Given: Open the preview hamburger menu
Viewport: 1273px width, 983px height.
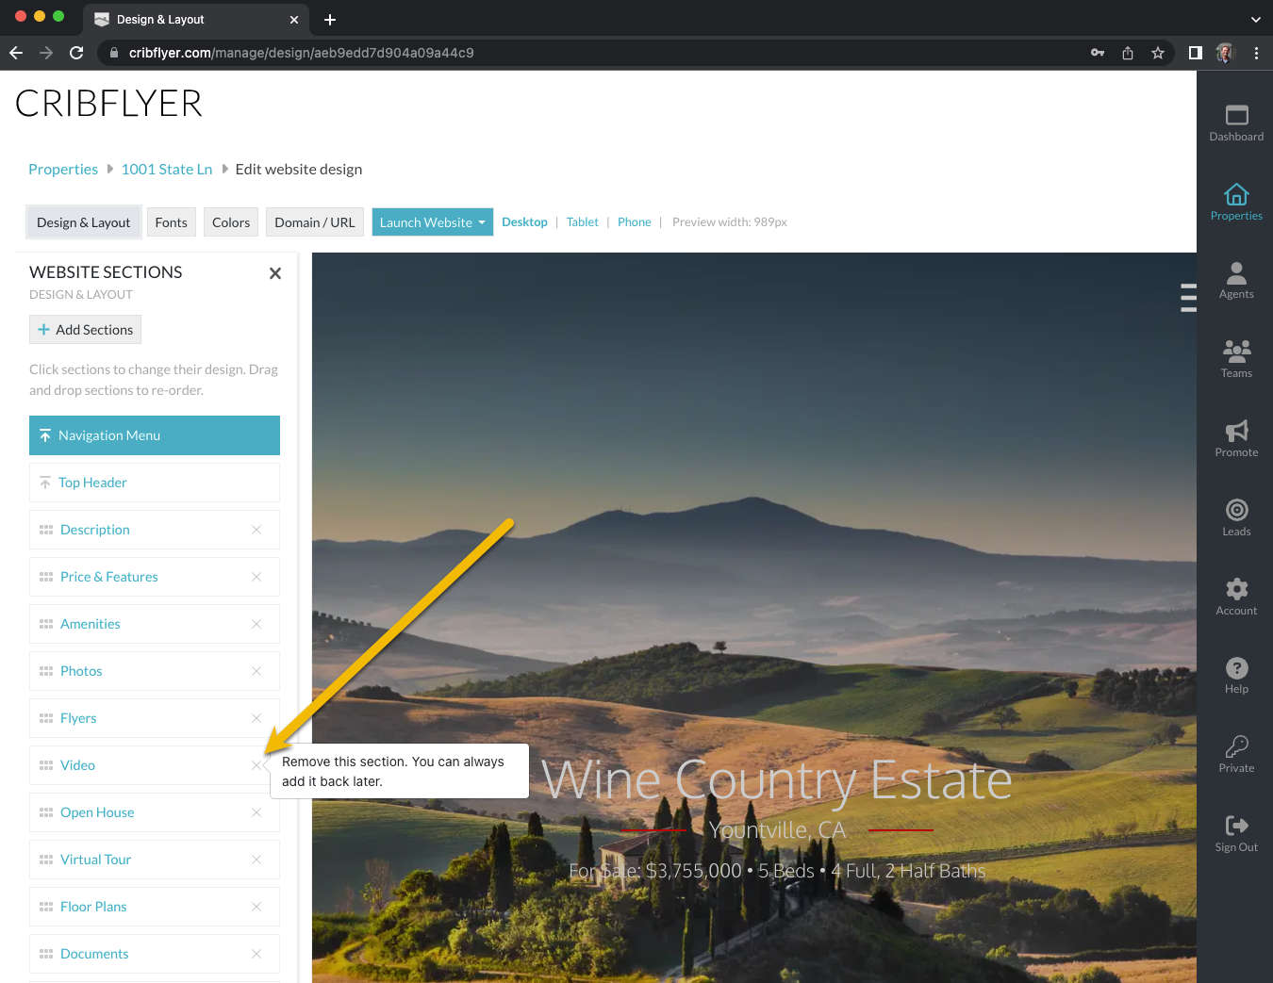Looking at the screenshot, I should 1188,297.
